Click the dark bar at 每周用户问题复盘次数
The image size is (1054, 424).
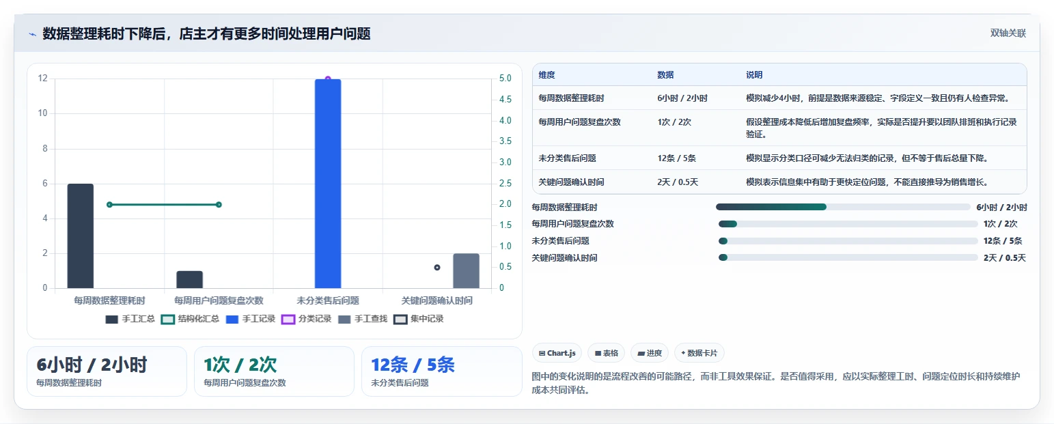coord(190,280)
